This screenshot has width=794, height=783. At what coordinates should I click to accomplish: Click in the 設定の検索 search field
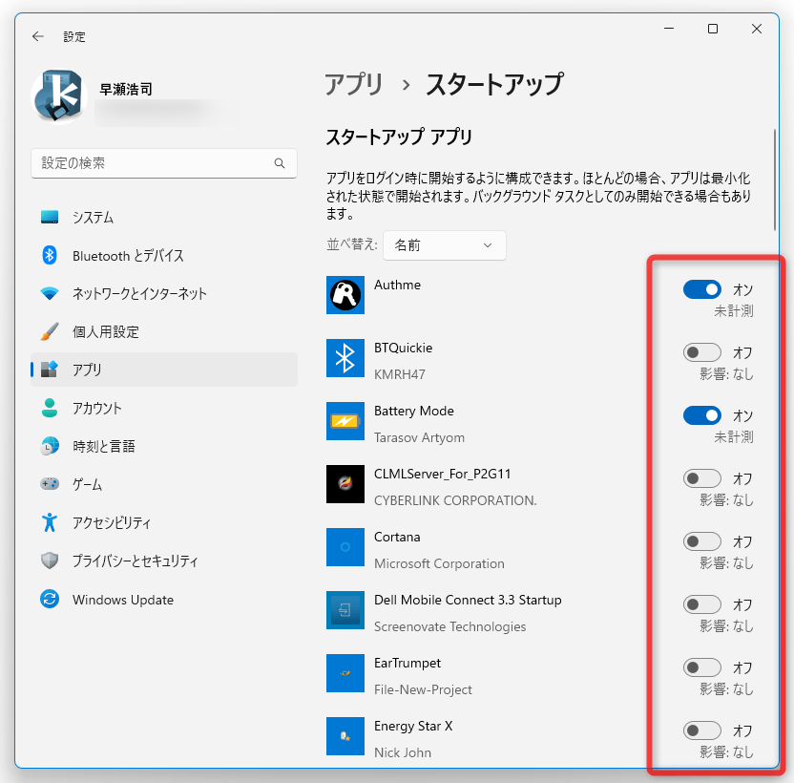pos(164,163)
